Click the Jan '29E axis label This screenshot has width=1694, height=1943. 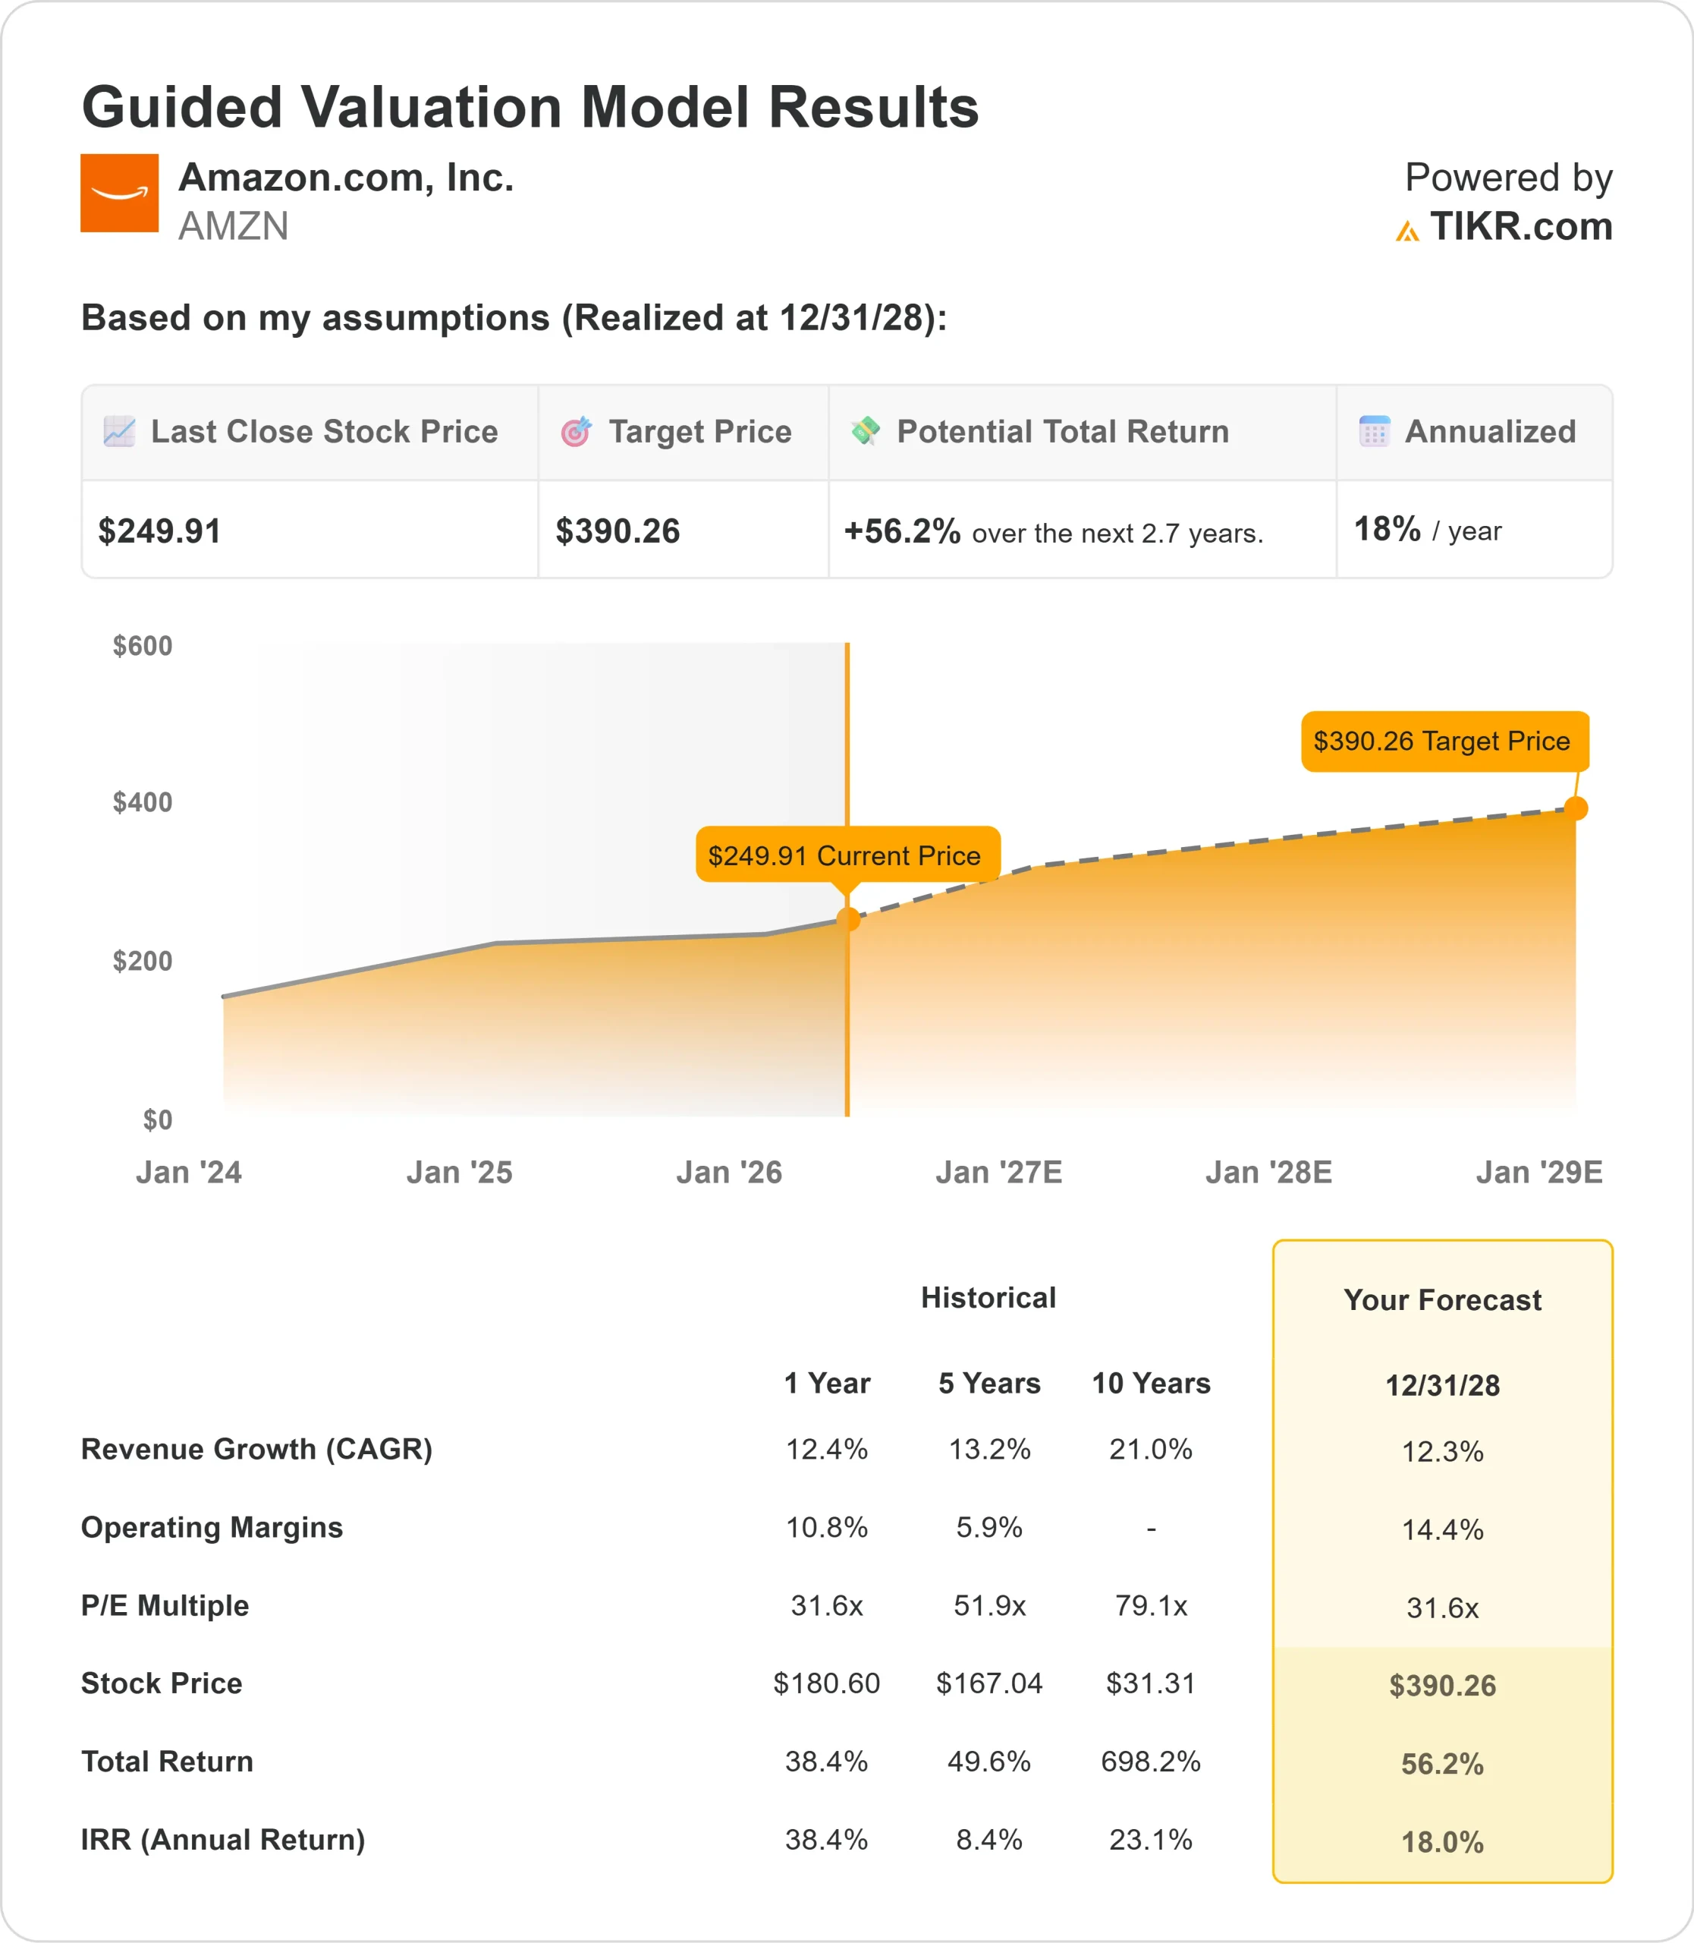click(1540, 1173)
